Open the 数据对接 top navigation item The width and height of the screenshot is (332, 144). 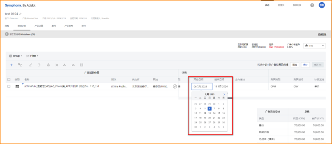297,5
